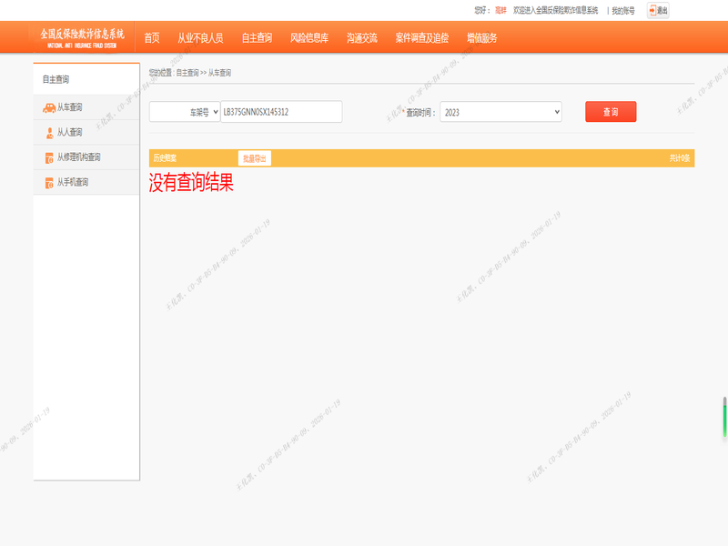728x546 pixels.
Task: Click the person icon beside 从人查询
Action: point(49,133)
